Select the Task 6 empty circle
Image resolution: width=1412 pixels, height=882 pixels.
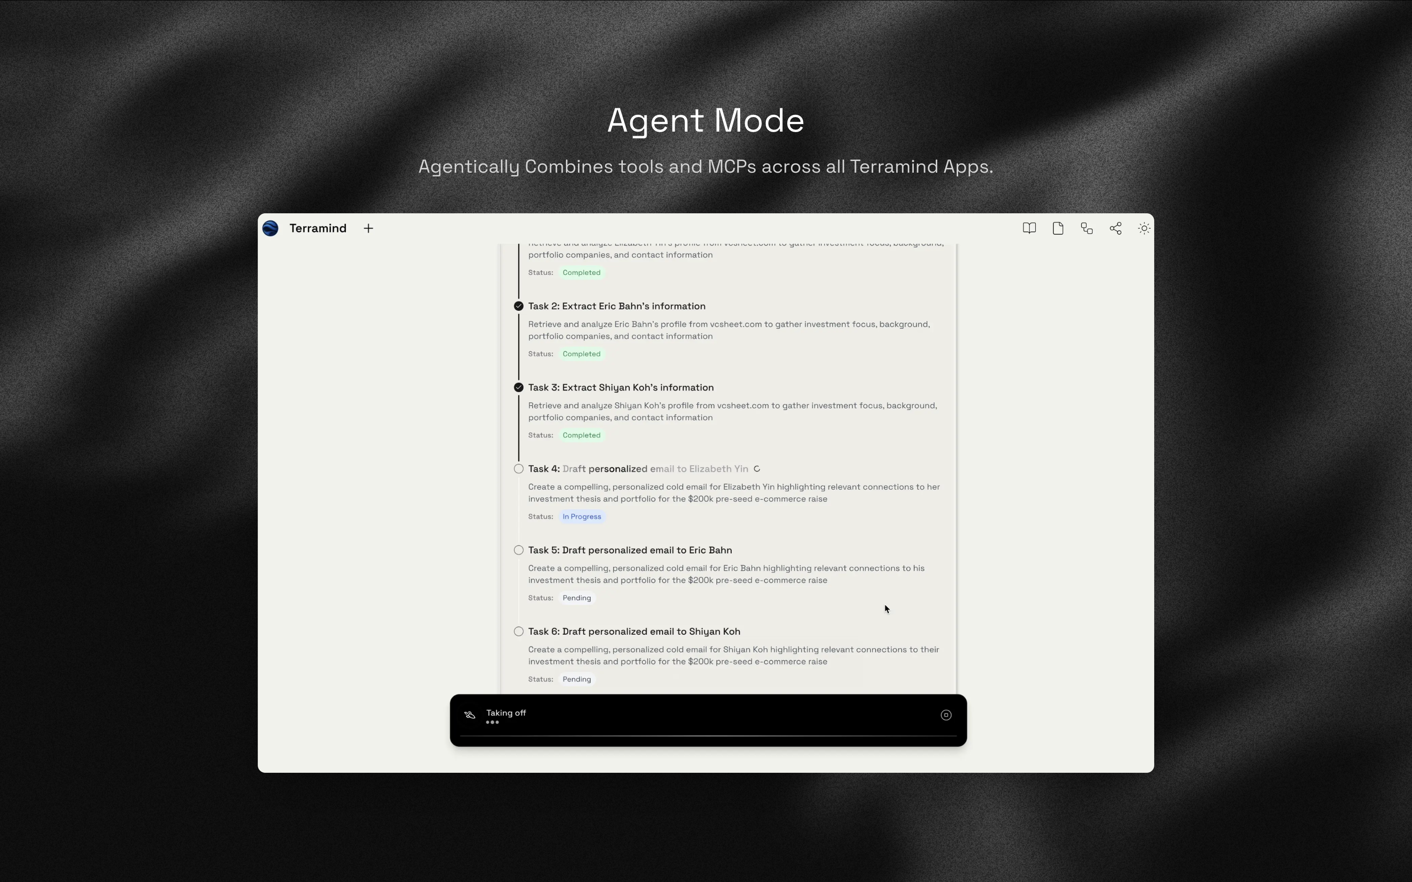519,631
